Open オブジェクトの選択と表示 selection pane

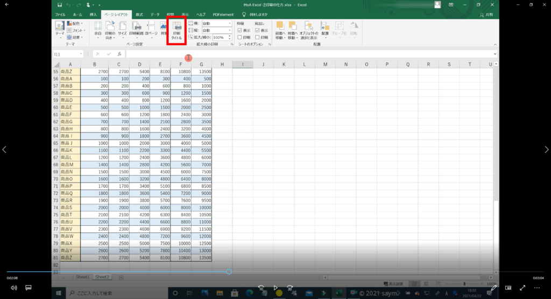click(x=309, y=30)
